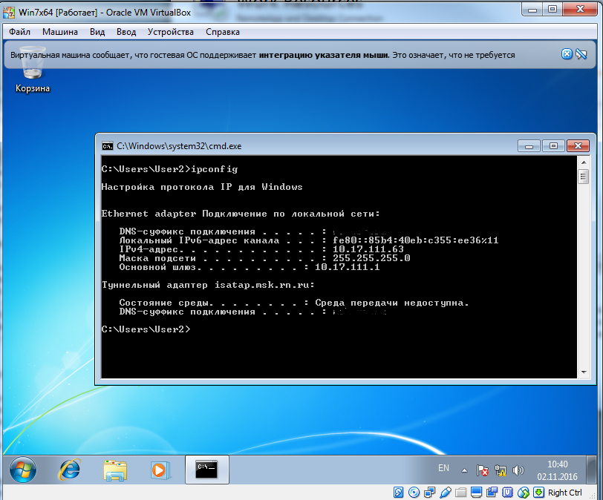Open the Машина menu
Image resolution: width=603 pixels, height=500 pixels.
(x=60, y=32)
